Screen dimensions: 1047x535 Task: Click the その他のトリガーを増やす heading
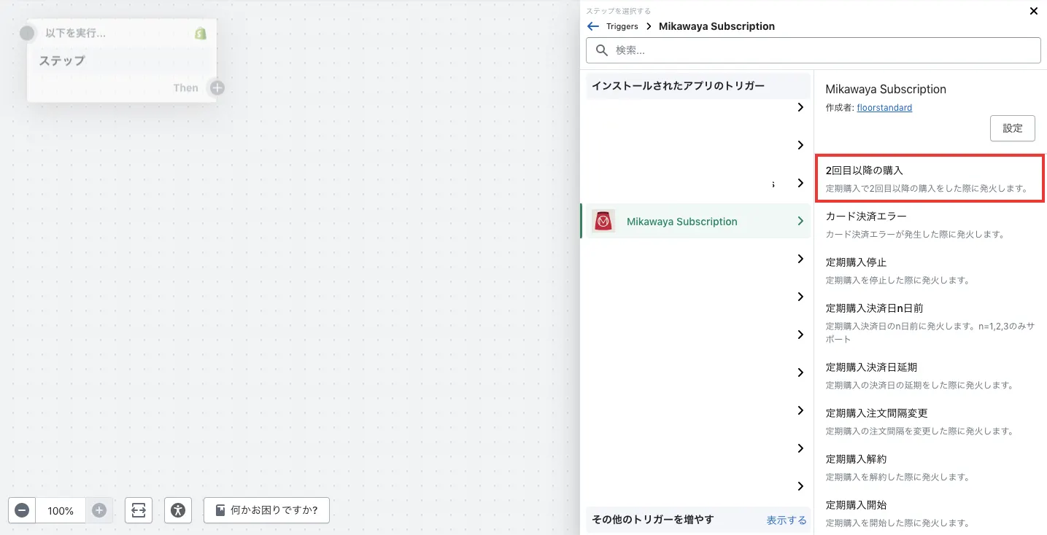[x=652, y=520]
